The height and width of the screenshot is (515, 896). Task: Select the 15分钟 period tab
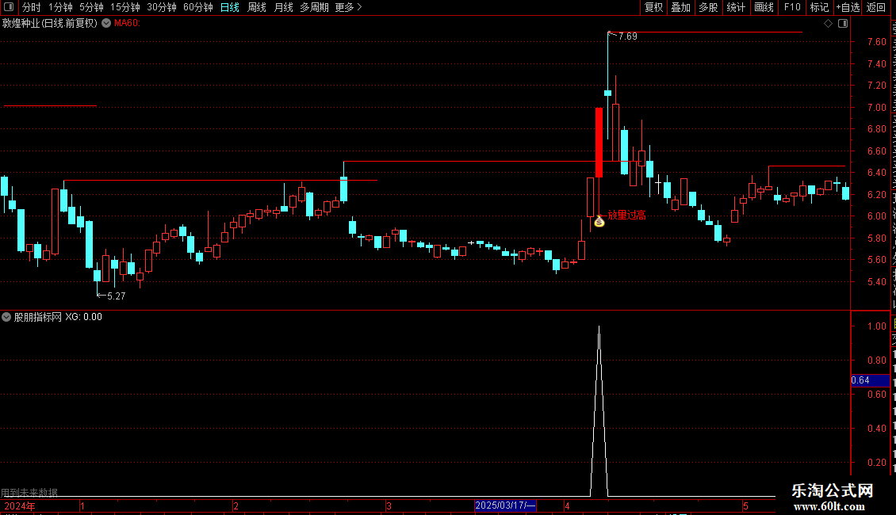[125, 7]
